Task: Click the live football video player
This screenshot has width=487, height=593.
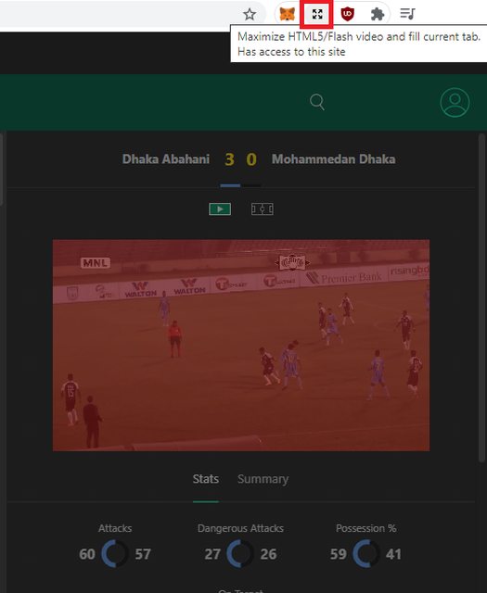Action: pyautogui.click(x=241, y=345)
